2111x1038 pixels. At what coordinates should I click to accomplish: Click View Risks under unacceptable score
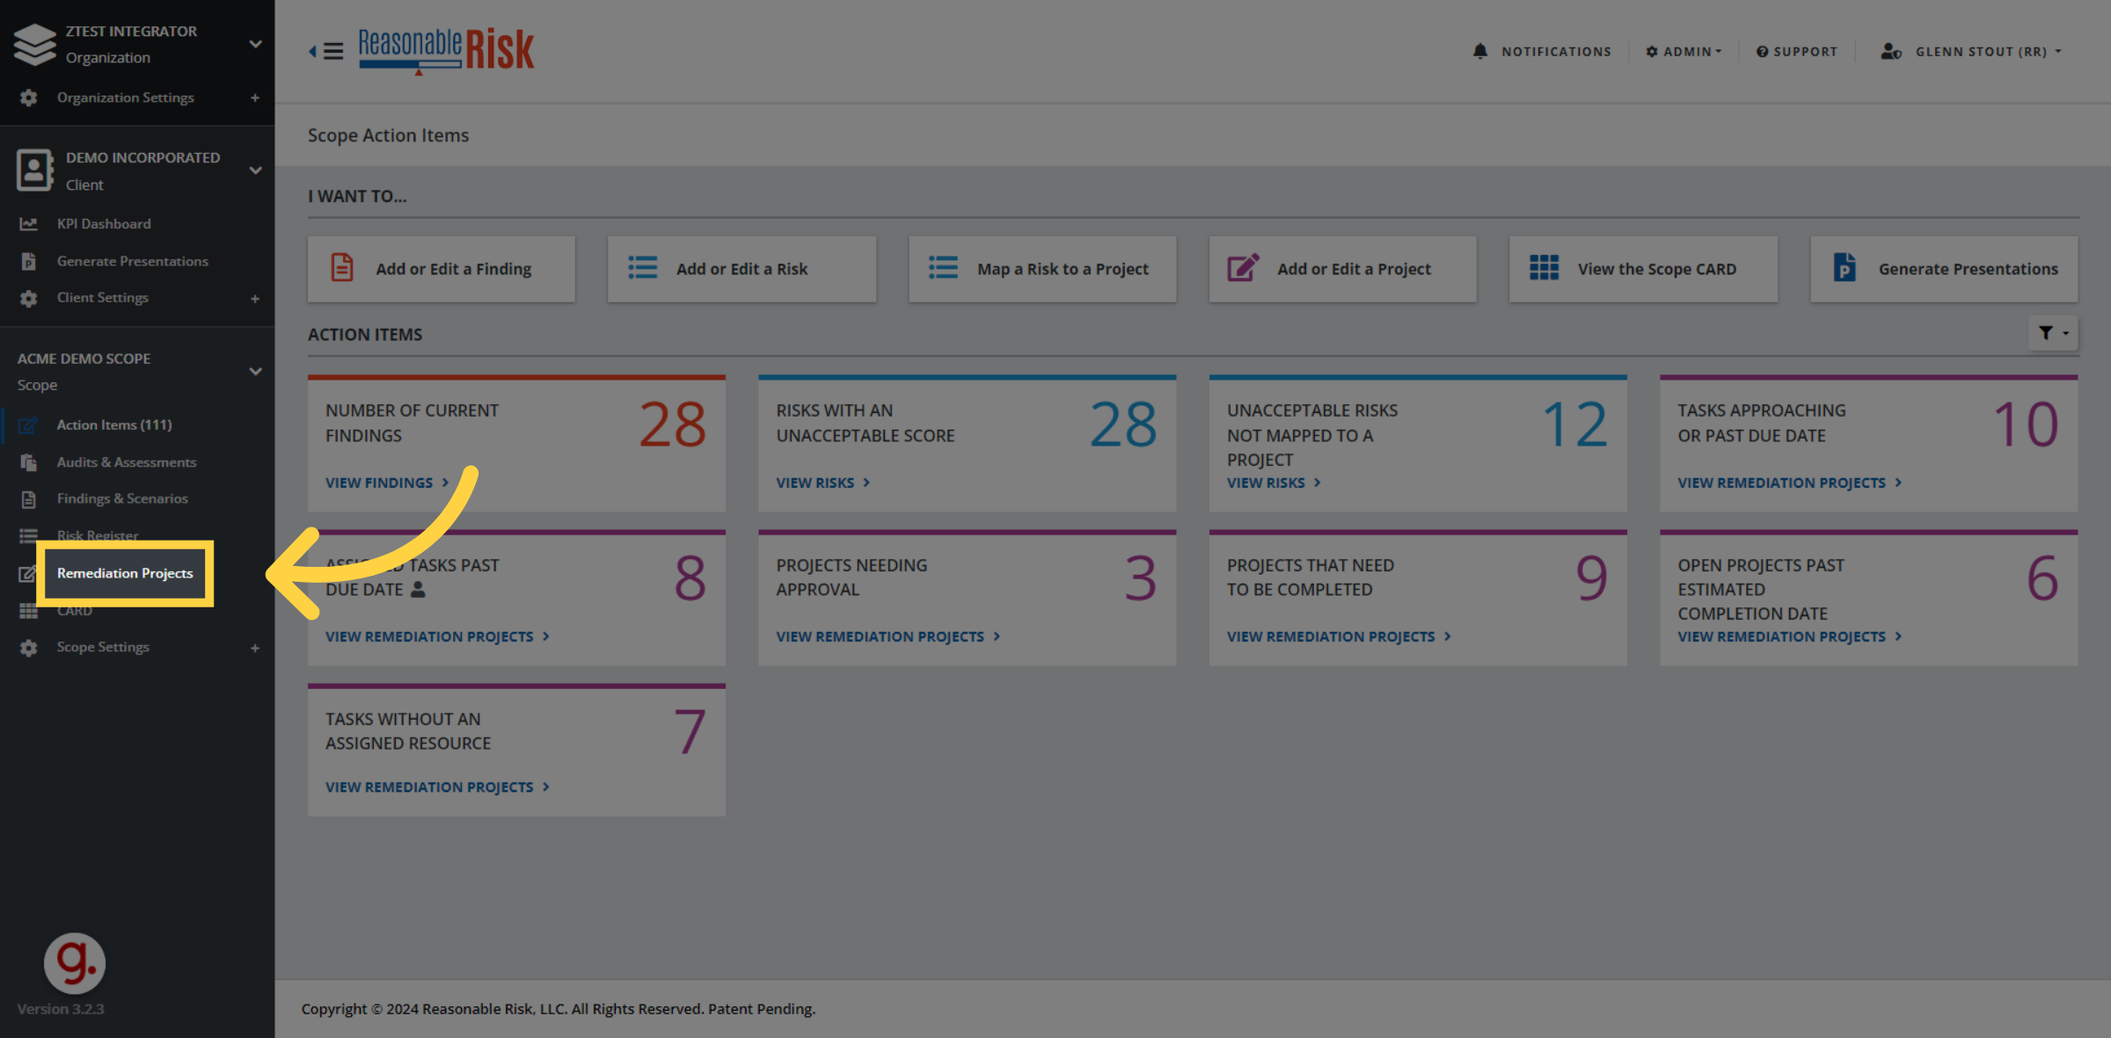click(x=822, y=483)
